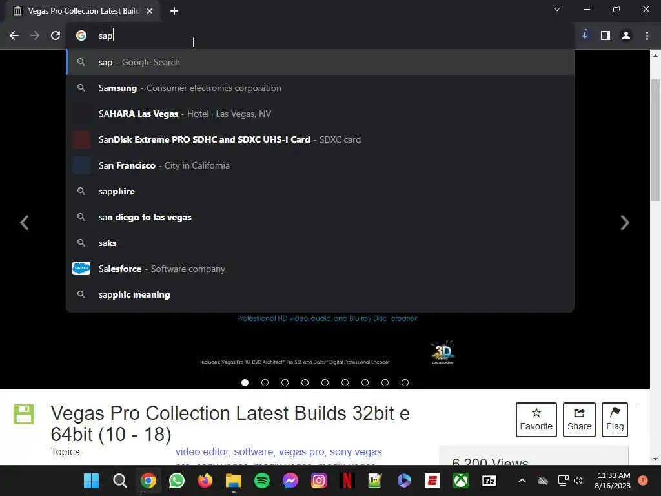
Task: Go back to the previous page
Action: pyautogui.click(x=14, y=36)
